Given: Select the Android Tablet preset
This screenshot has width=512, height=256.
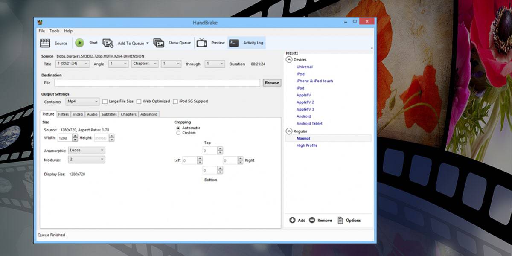Looking at the screenshot, I should tap(310, 124).
